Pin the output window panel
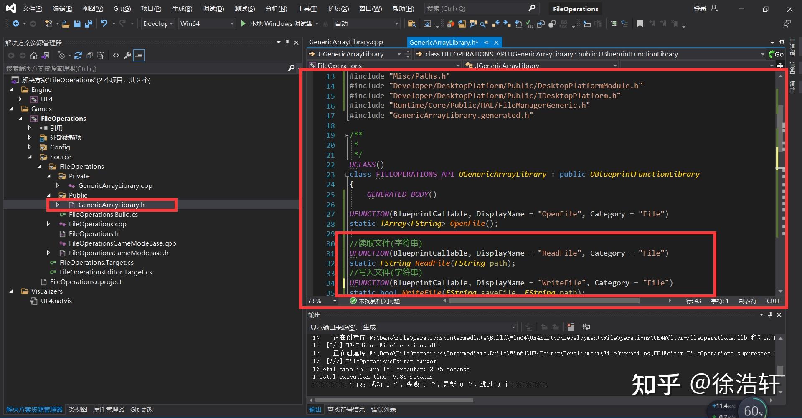 pos(770,315)
